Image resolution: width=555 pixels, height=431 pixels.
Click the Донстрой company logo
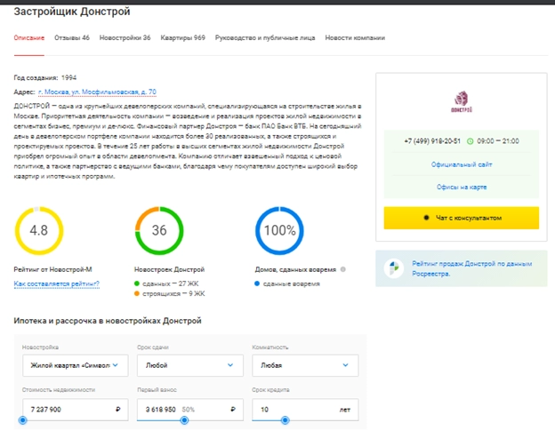click(462, 101)
